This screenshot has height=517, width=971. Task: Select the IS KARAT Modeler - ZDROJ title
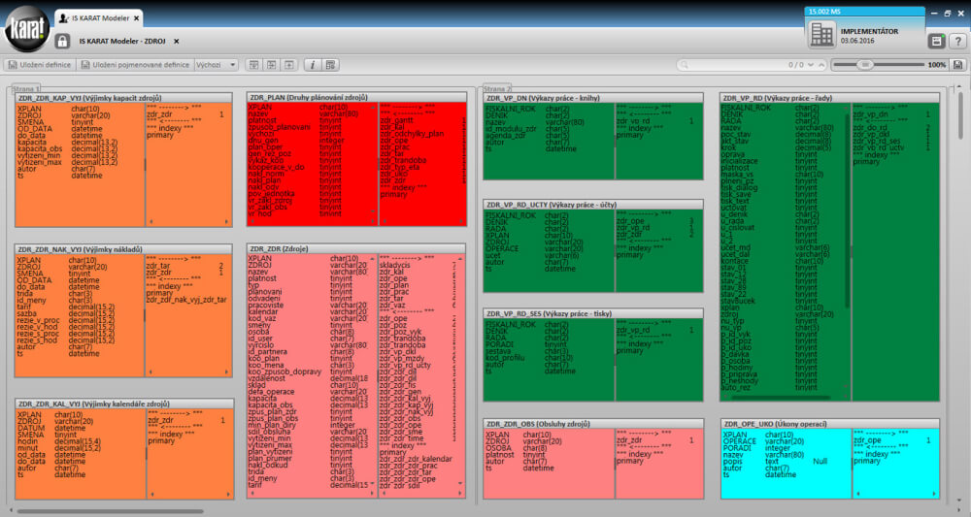tap(122, 42)
